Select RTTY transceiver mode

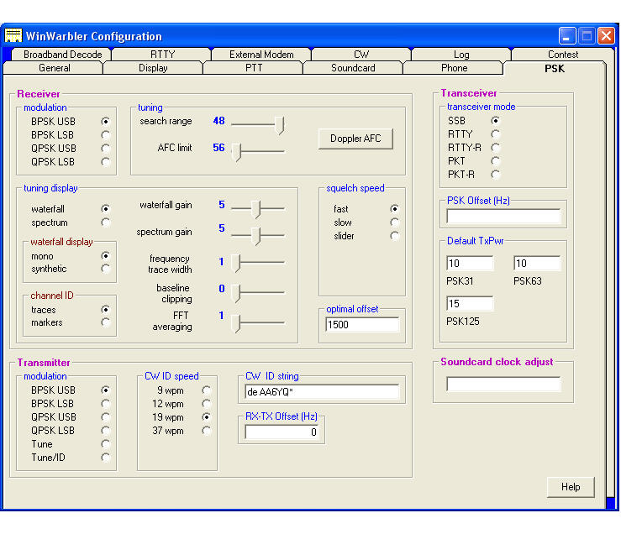[x=495, y=133]
